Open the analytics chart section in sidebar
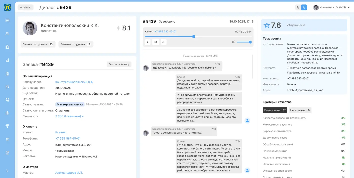Image resolution: width=354 pixels, height=178 pixels. [7, 60]
